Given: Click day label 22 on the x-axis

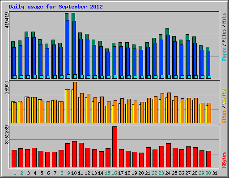Looking at the screenshot, I should [x=154, y=173].
